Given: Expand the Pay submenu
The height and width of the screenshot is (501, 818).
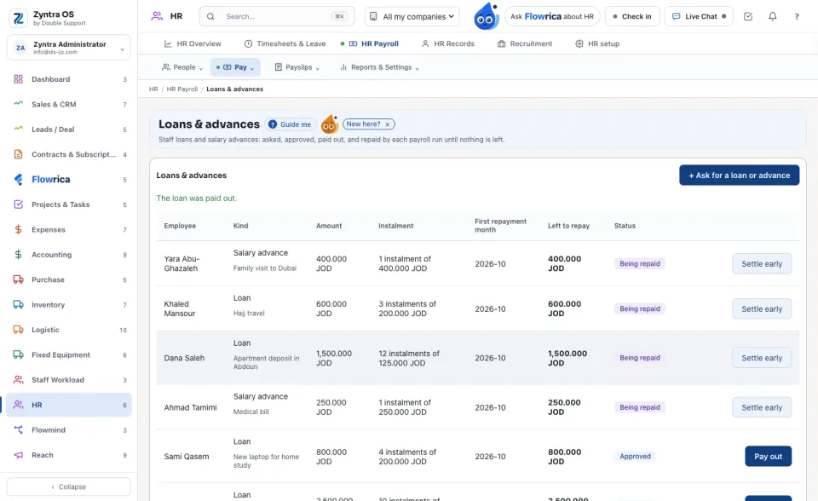Looking at the screenshot, I should point(235,67).
